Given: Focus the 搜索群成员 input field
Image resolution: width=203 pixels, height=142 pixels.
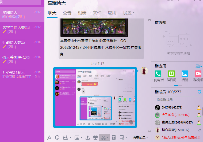Looking at the screenshot, I should click(x=178, y=100).
